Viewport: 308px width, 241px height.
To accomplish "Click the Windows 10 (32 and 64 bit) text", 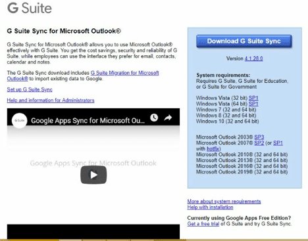I will point(227,121).
